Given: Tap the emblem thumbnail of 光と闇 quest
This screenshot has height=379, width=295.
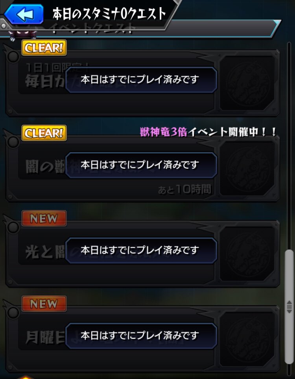Looking at the screenshot, I should [x=248, y=254].
